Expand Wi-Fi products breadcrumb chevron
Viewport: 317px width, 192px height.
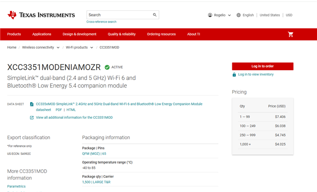click(92, 48)
